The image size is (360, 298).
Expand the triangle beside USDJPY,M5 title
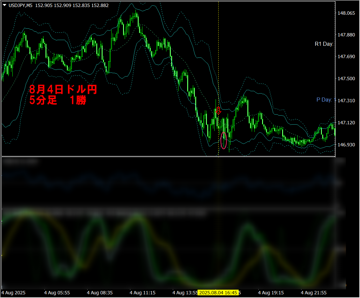4,5
